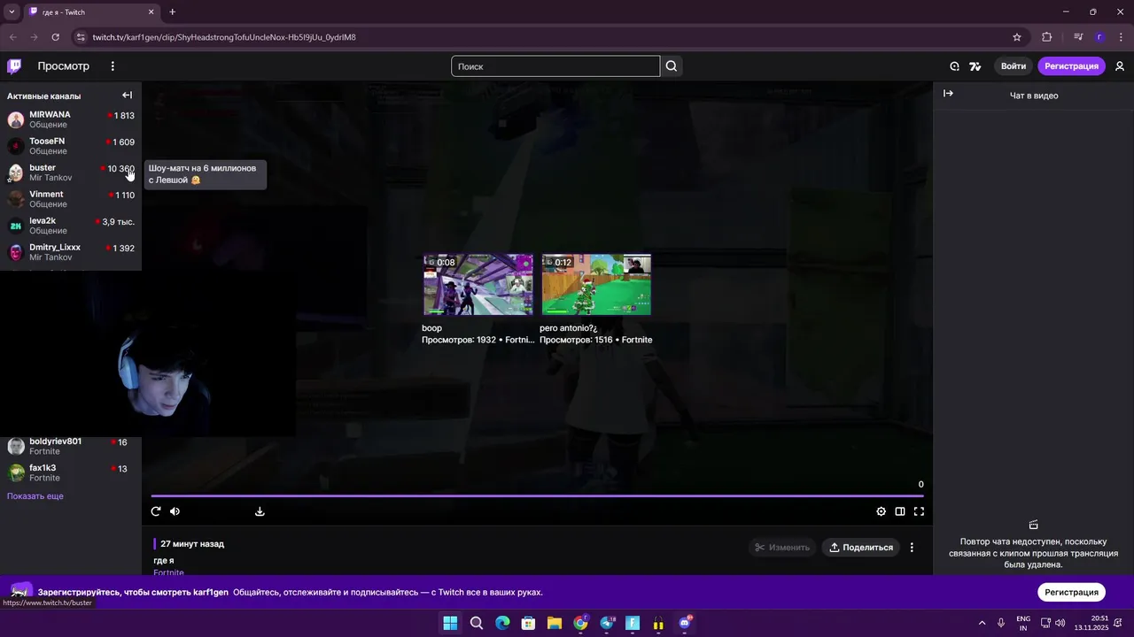View site information icon in address bar
Image resolution: width=1134 pixels, height=637 pixels.
[x=81, y=37]
